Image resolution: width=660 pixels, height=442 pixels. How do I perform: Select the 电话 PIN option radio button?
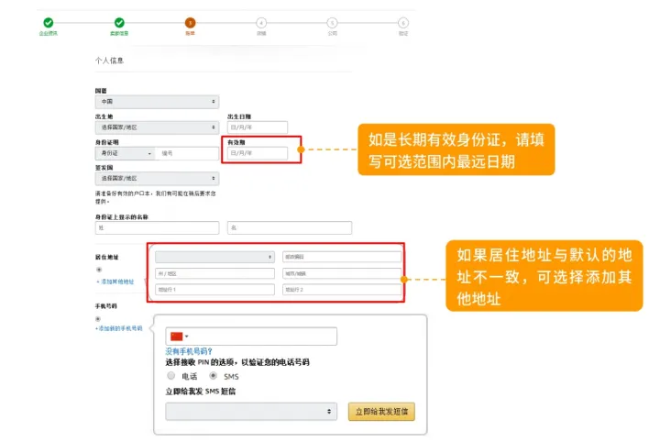(x=170, y=375)
